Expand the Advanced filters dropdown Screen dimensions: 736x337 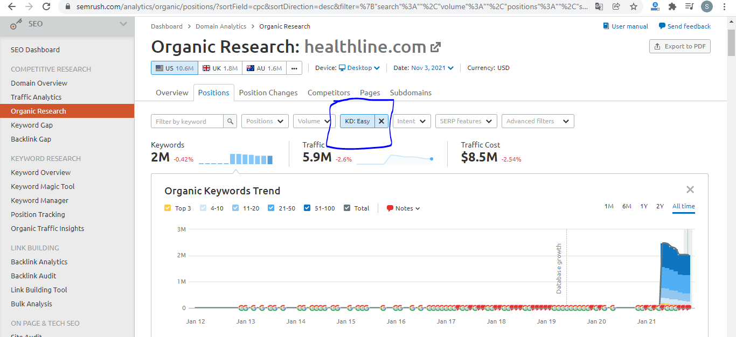538,121
